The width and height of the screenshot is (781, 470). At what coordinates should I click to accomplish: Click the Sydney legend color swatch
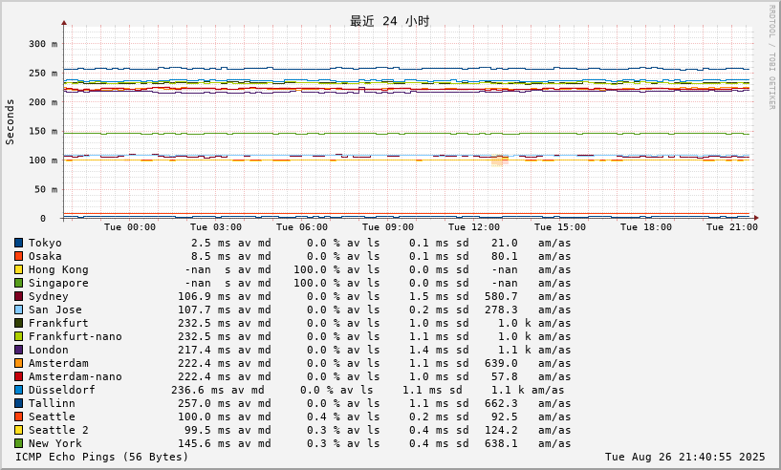click(x=18, y=297)
